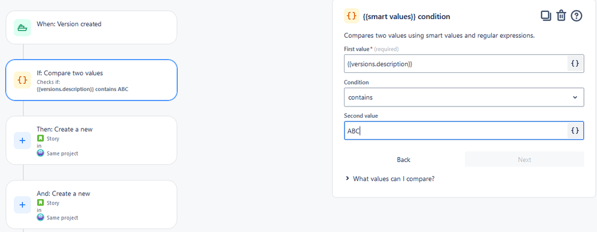Select the If: Compare two values step
Screen dimensions: 597x232
(92, 80)
